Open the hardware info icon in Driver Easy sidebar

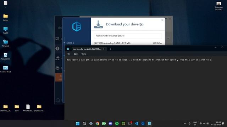click(57, 58)
